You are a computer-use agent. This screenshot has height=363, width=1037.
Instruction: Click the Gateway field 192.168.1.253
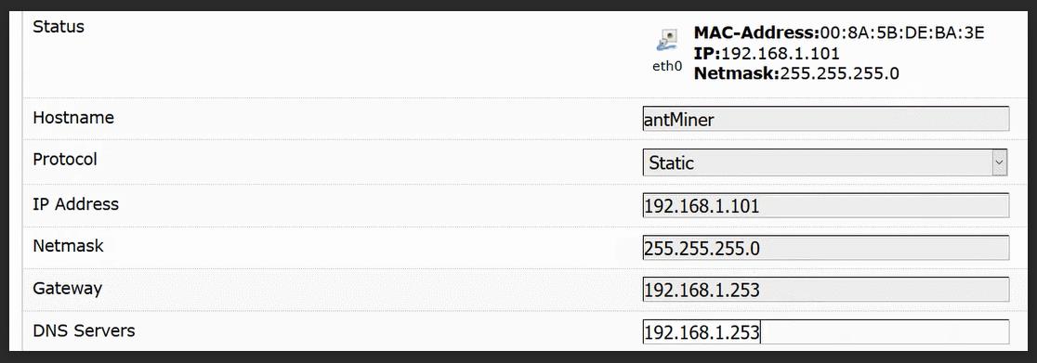click(826, 290)
